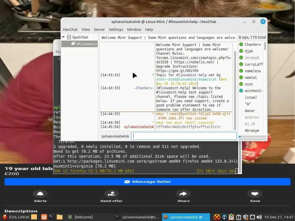Click the Message Seller button
The image size is (295, 221).
(x=147, y=182)
